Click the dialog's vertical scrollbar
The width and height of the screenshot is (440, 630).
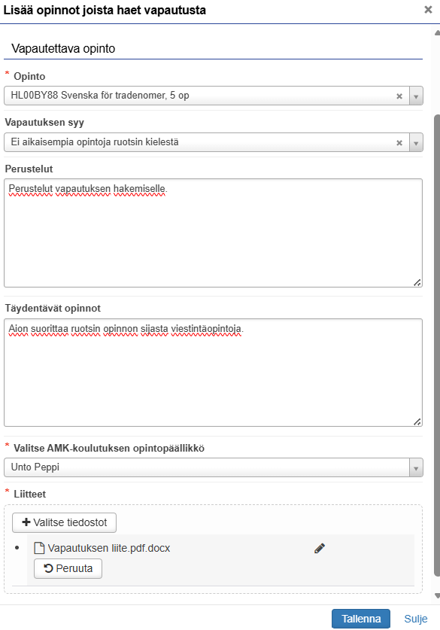(437, 345)
